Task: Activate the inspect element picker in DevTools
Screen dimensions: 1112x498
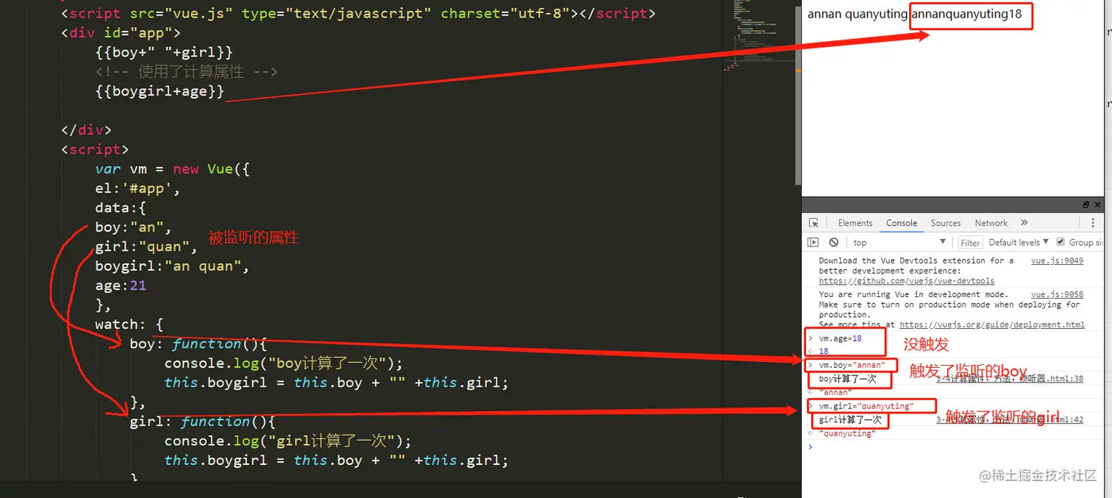Action: (813, 223)
